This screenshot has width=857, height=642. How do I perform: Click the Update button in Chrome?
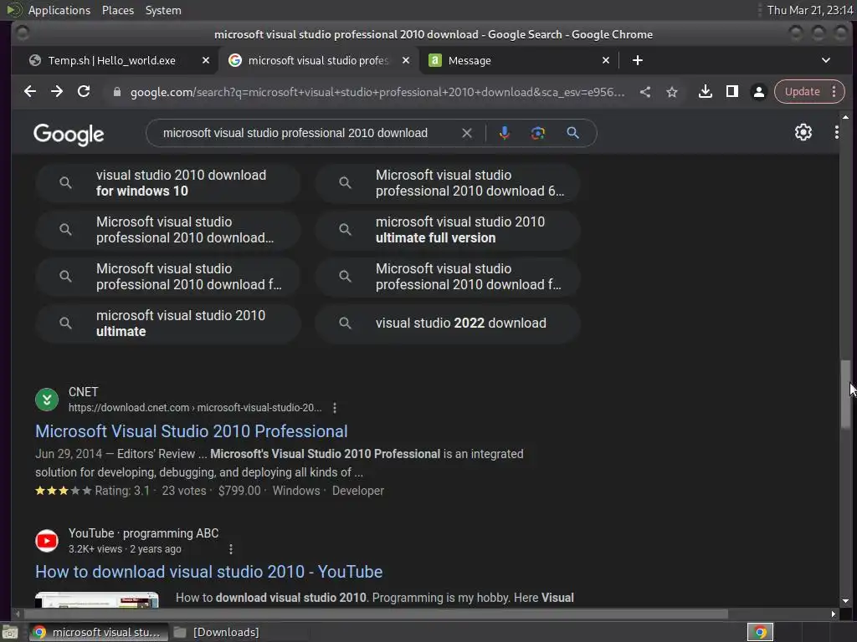point(802,92)
